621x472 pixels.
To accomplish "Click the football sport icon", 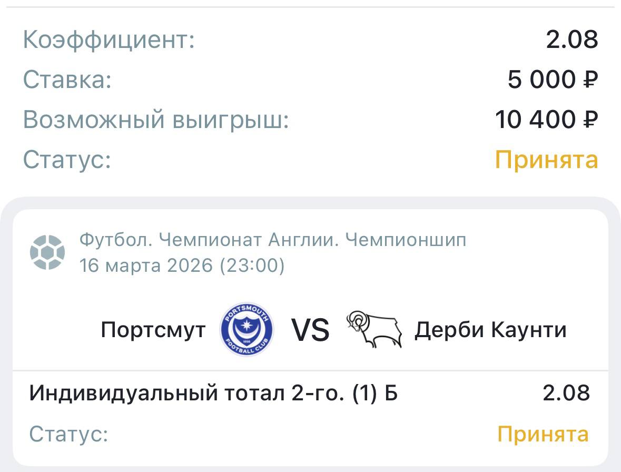I will click(47, 252).
